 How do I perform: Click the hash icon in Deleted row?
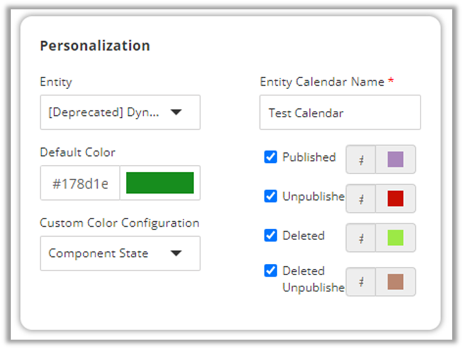(x=362, y=237)
